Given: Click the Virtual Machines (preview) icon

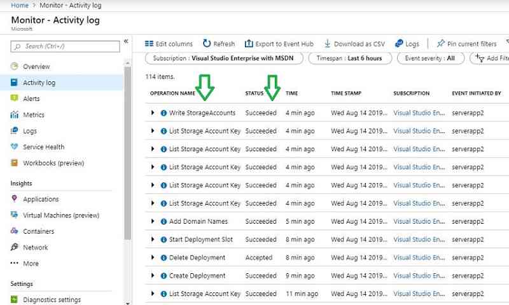Looking at the screenshot, I should (x=14, y=215).
